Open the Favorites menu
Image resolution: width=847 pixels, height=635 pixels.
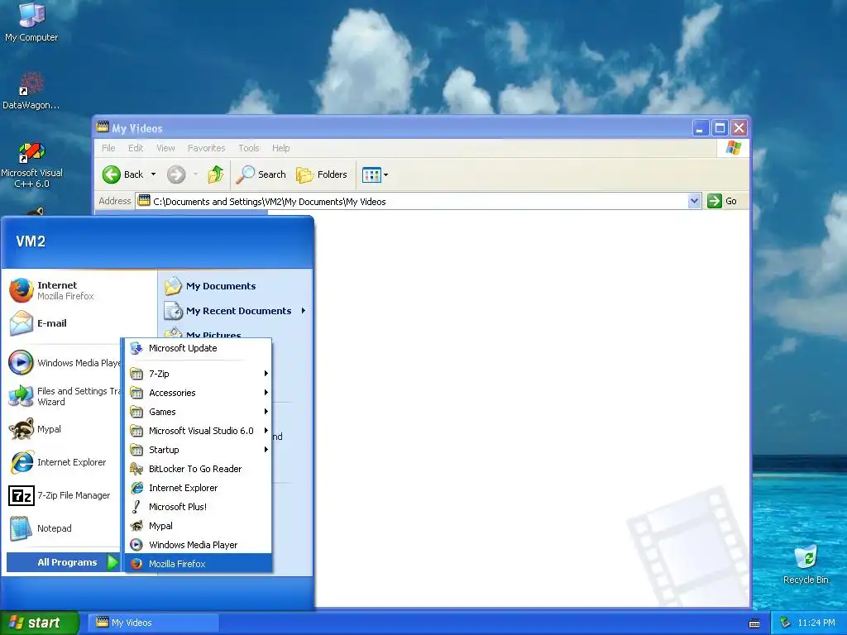click(x=206, y=148)
